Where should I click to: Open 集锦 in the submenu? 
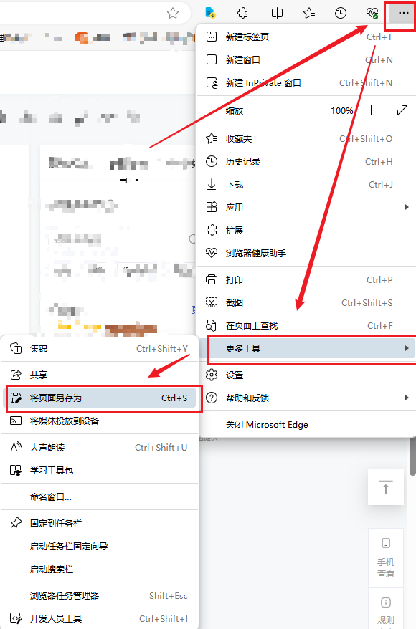[x=99, y=348]
